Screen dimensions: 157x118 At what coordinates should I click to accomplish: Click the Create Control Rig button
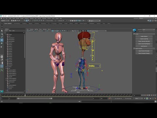[144, 39]
